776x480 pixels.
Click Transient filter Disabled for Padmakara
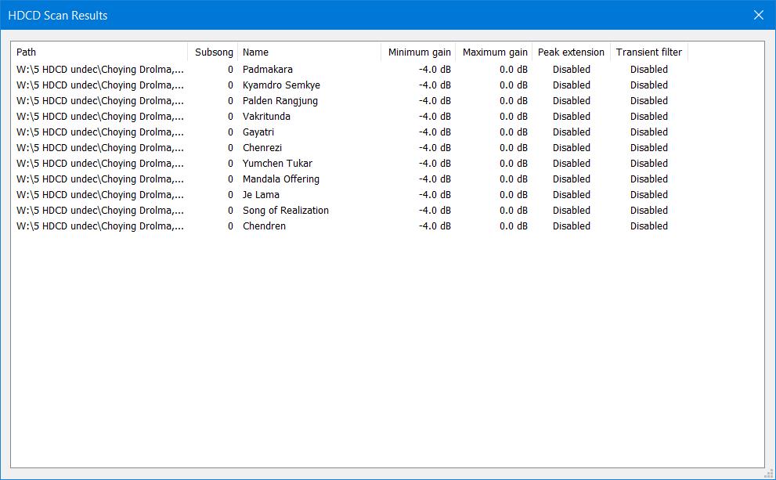click(649, 69)
